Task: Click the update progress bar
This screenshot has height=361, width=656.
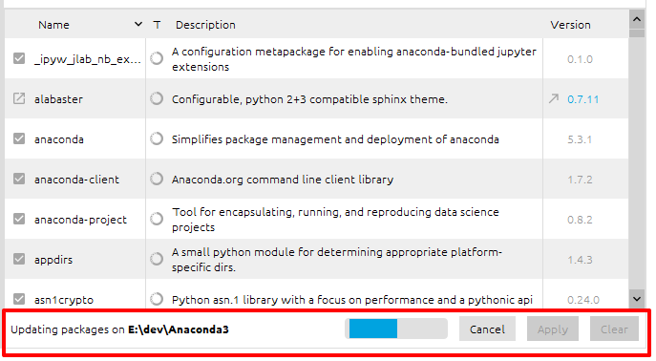Action: coord(396,329)
